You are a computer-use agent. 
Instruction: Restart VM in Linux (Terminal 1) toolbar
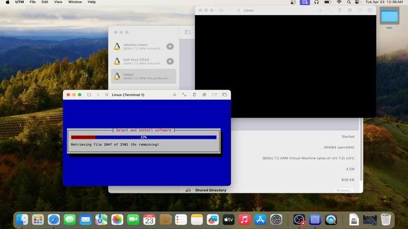pyautogui.click(x=106, y=95)
